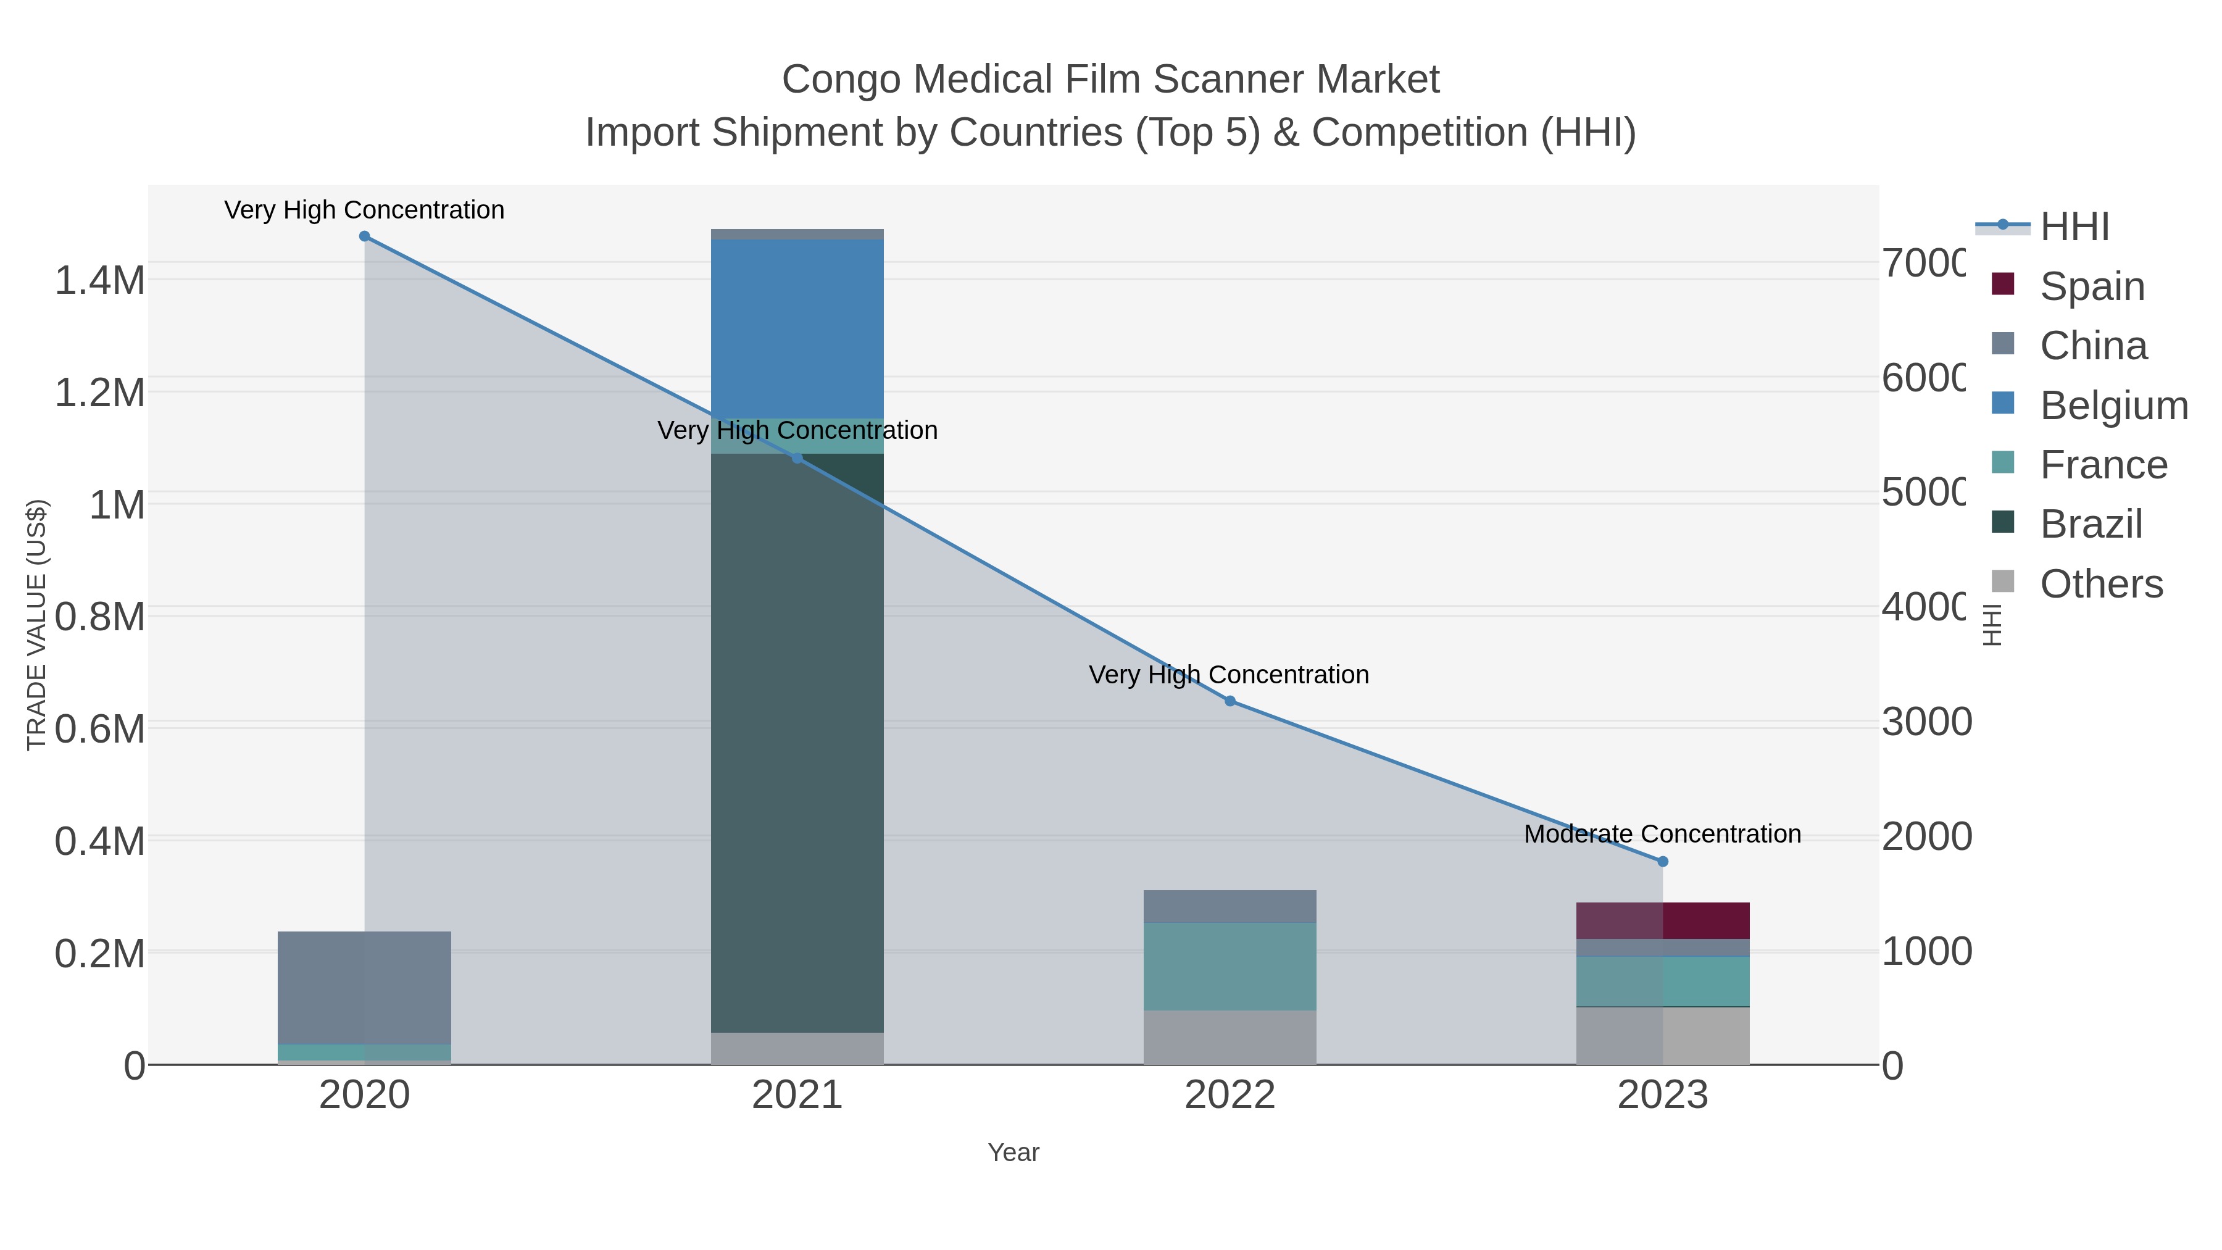Click the France teal legend swatch

(2003, 462)
